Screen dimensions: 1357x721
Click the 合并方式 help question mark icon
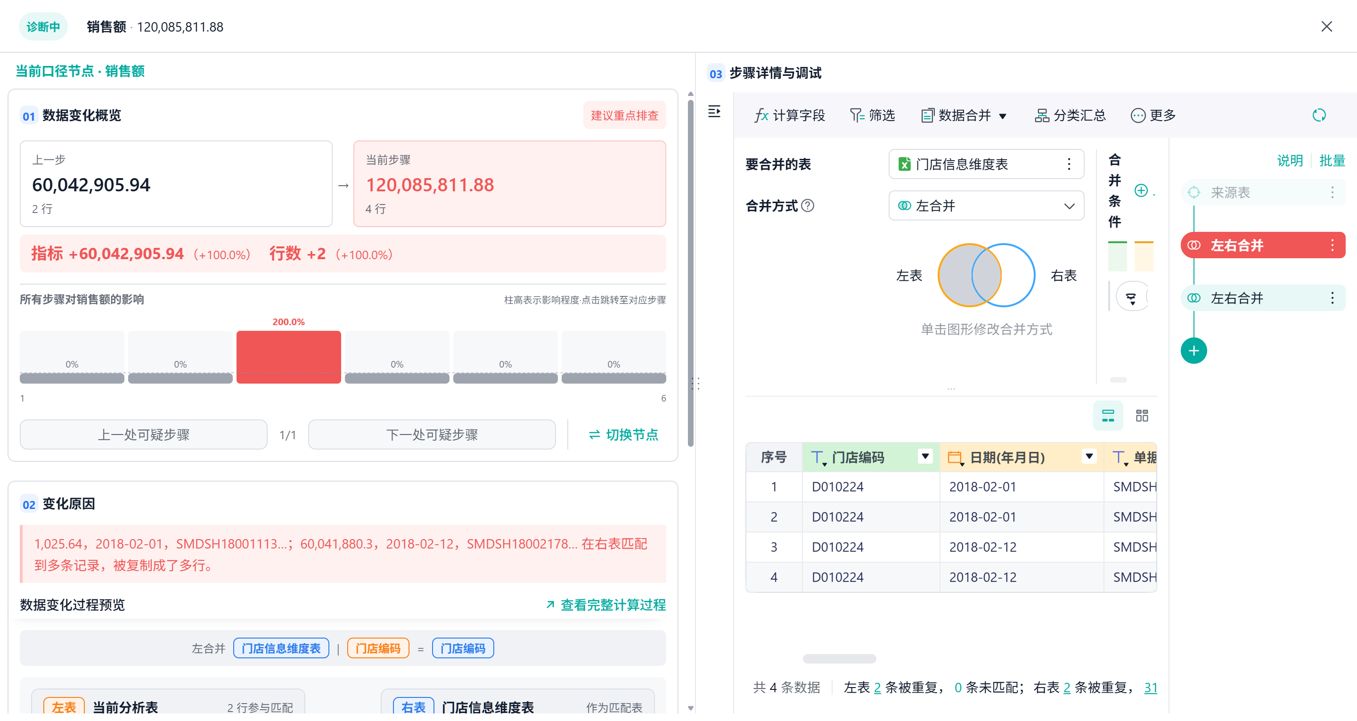coord(808,206)
